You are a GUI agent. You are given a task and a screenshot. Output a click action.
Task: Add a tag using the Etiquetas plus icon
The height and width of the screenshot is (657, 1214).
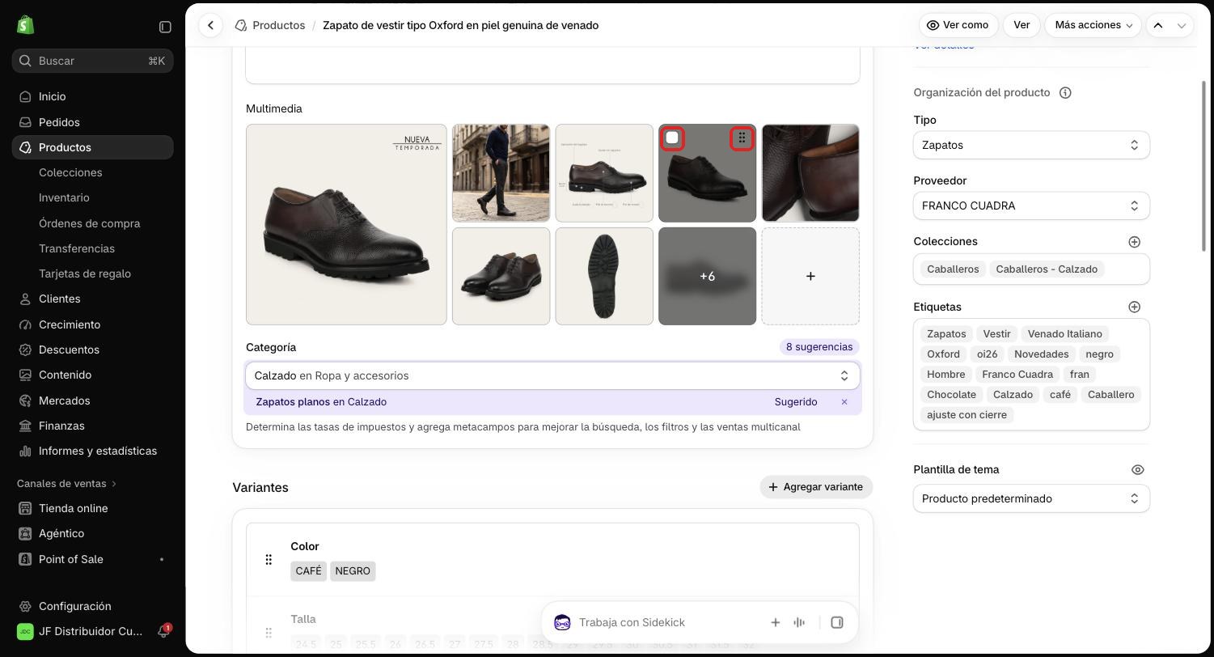tap(1134, 307)
